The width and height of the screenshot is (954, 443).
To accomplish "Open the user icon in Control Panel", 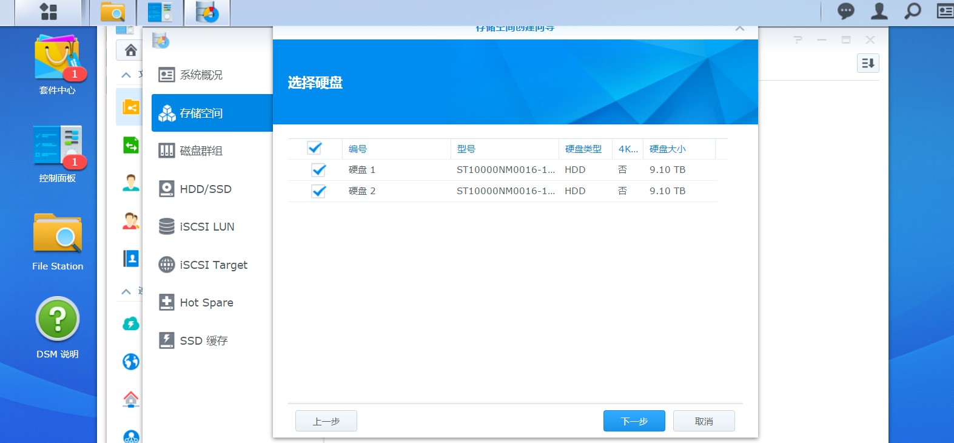I will pos(130,183).
